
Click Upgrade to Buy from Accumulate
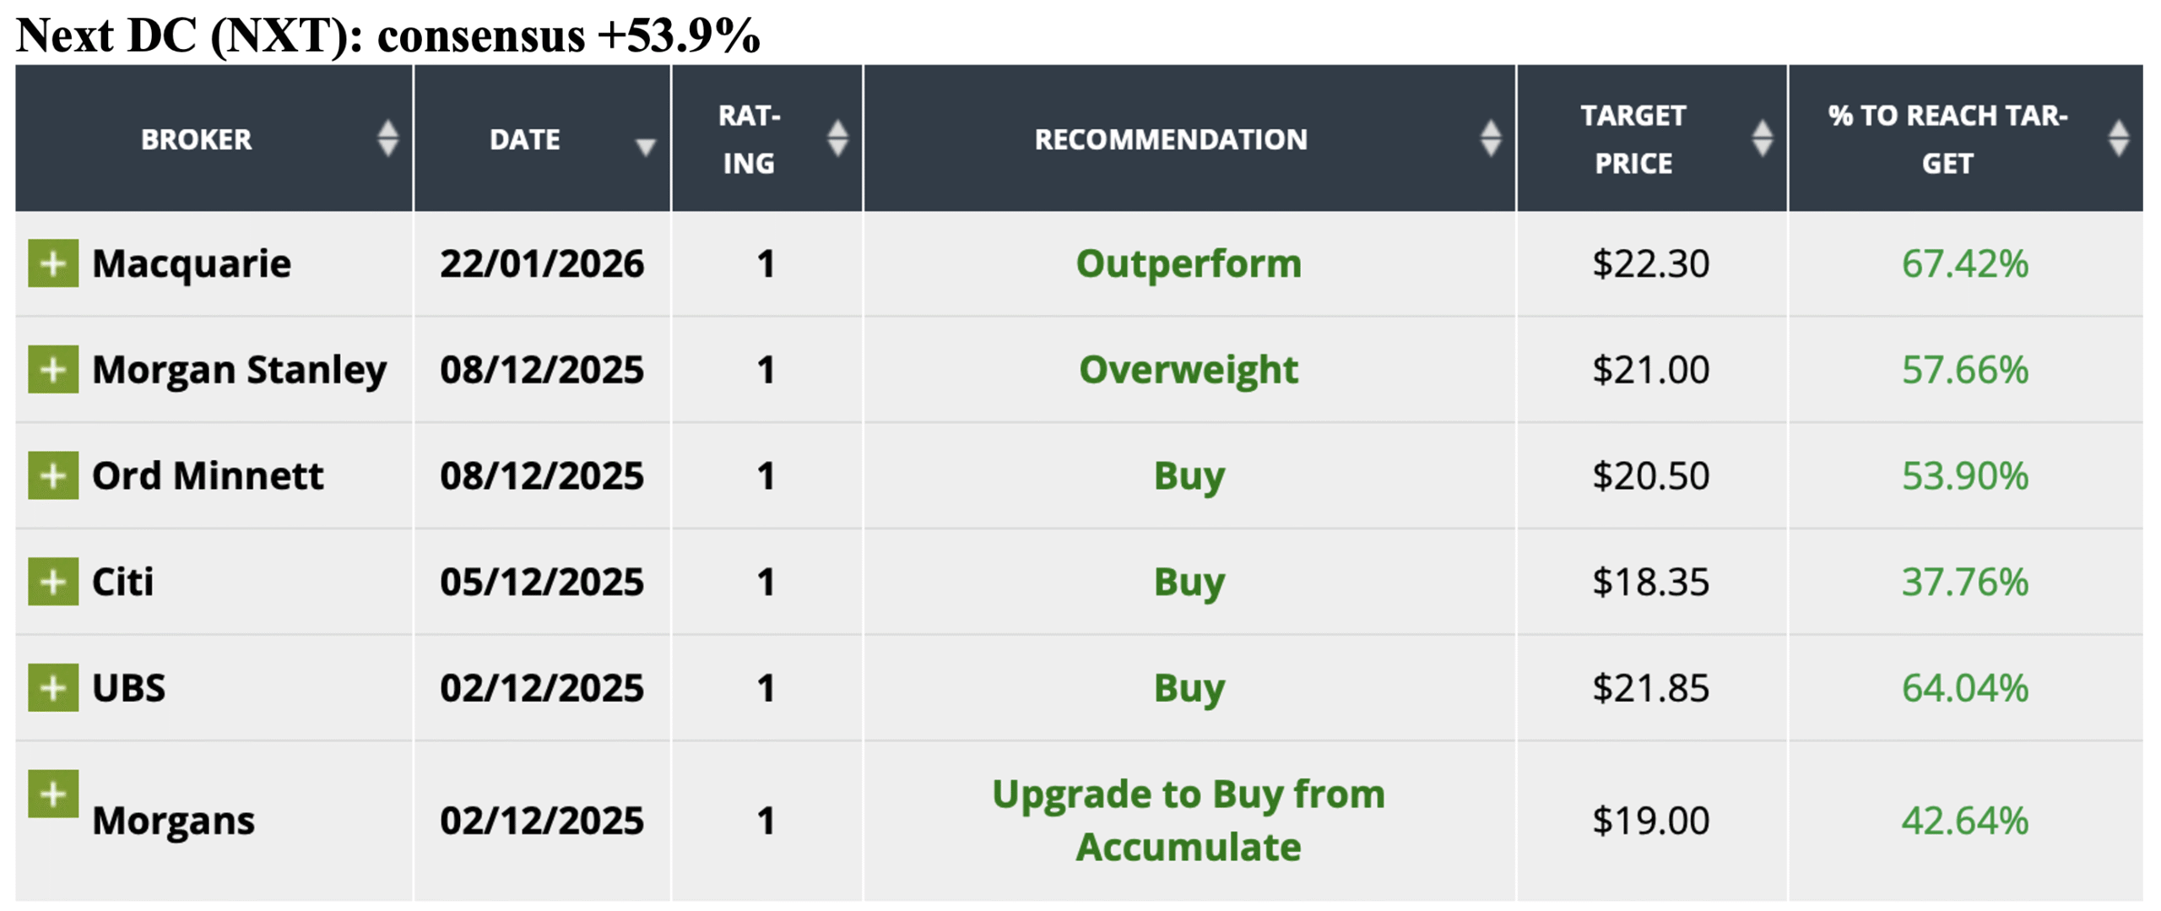pos(1188,820)
